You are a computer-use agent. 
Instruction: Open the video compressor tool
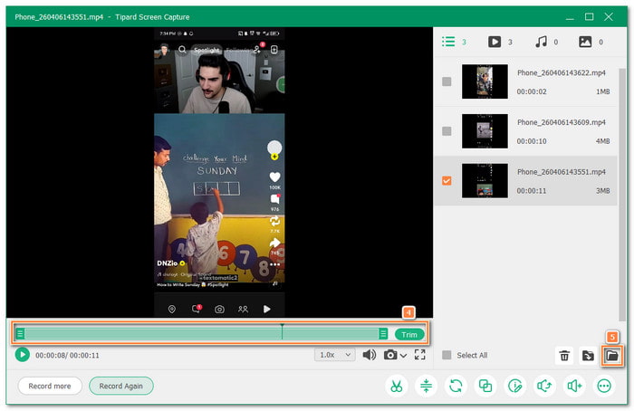[427, 386]
